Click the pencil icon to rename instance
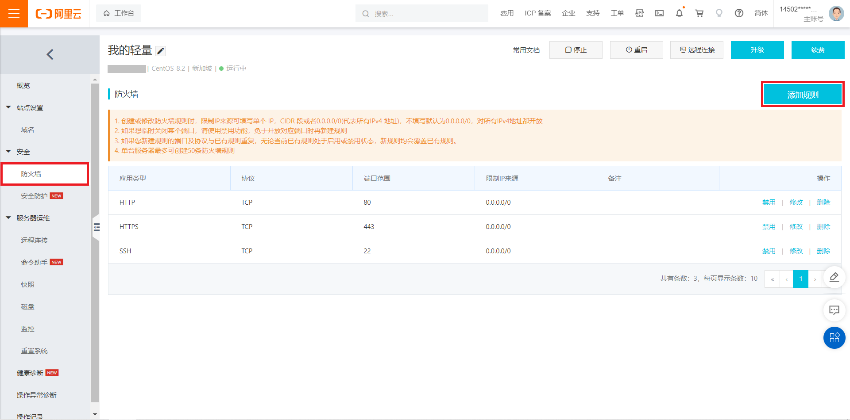The height and width of the screenshot is (420, 850). click(161, 51)
